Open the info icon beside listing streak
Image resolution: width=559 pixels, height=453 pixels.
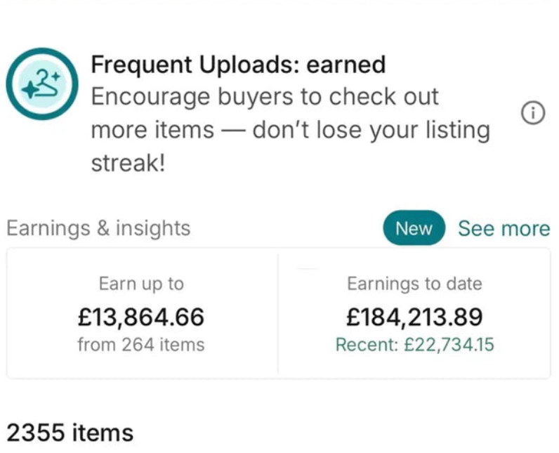point(533,113)
